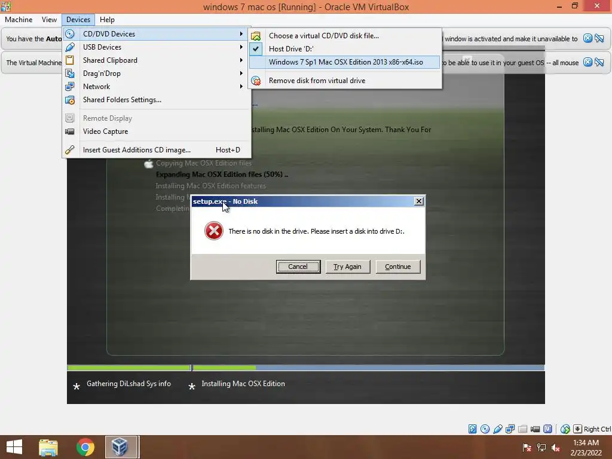Click the mouse integration status icon
Screen dimensions: 612x459
(565, 429)
